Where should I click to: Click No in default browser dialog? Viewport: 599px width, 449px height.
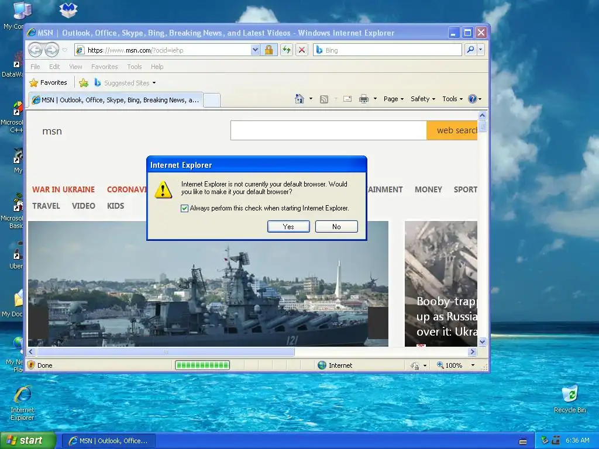tap(336, 226)
